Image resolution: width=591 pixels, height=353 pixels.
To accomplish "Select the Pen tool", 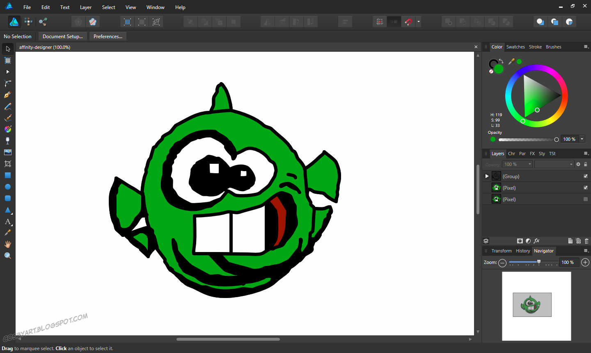I will 7,95.
